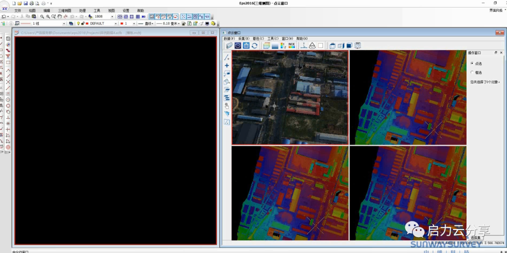Click the dark blue solid cube view icon
Image resolution: width=507 pixels, height=253 pixels.
[349, 46]
